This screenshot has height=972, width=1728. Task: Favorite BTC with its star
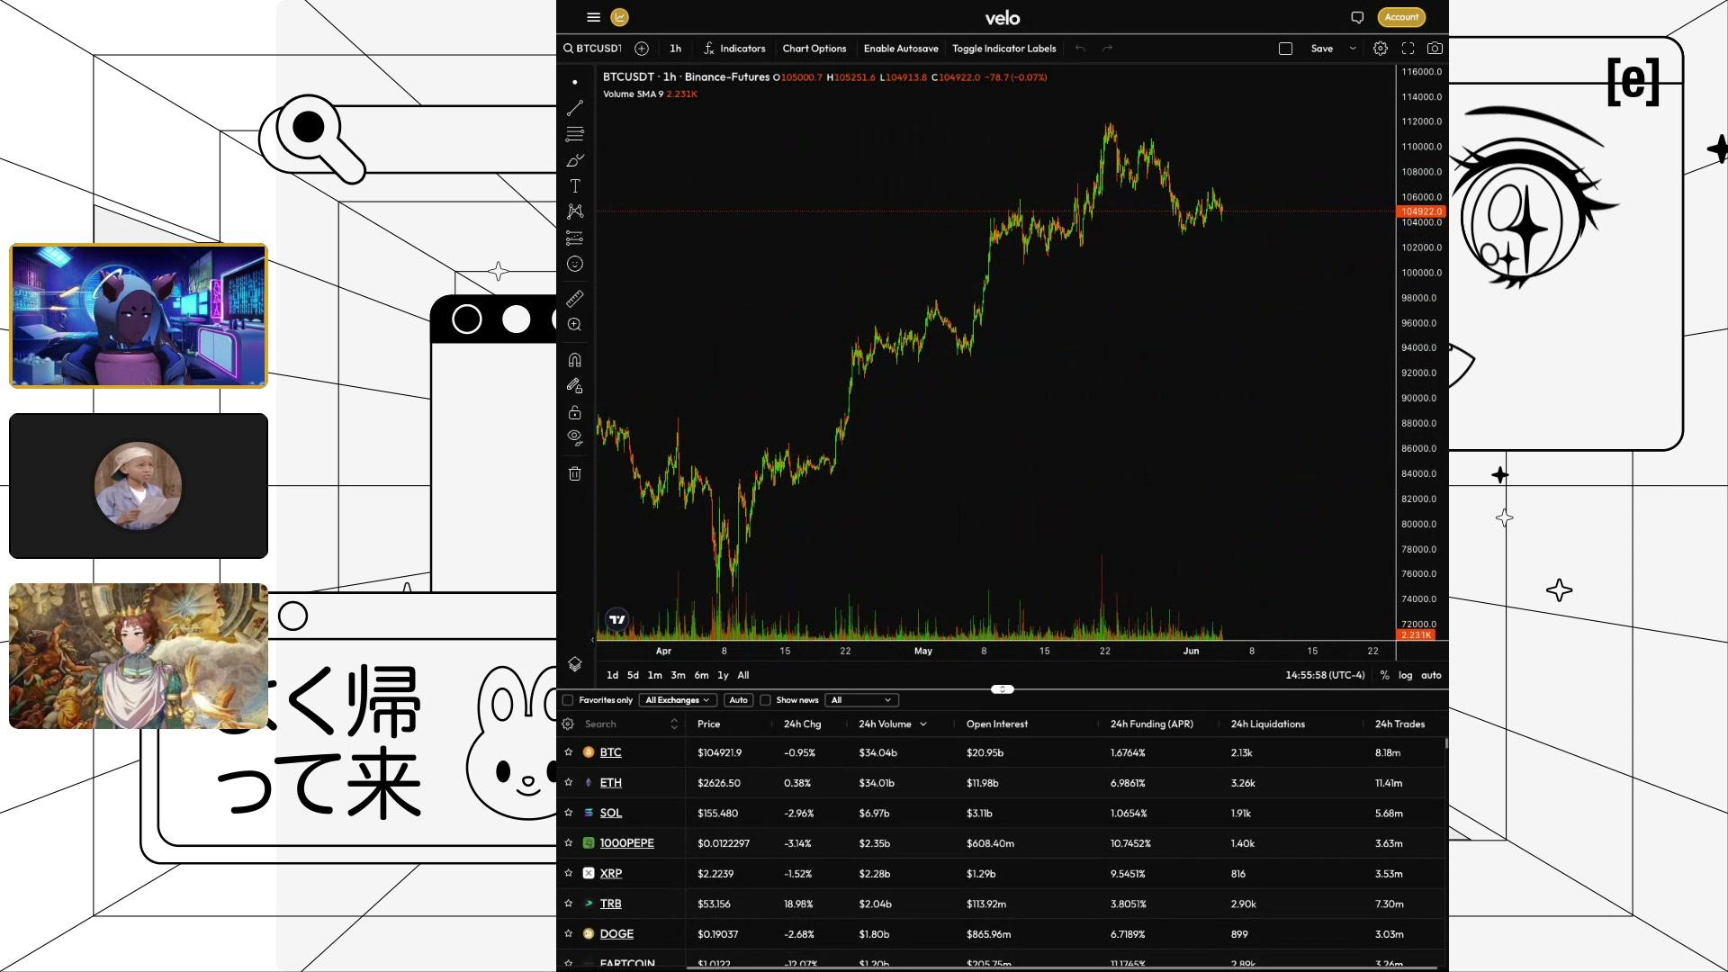(568, 752)
